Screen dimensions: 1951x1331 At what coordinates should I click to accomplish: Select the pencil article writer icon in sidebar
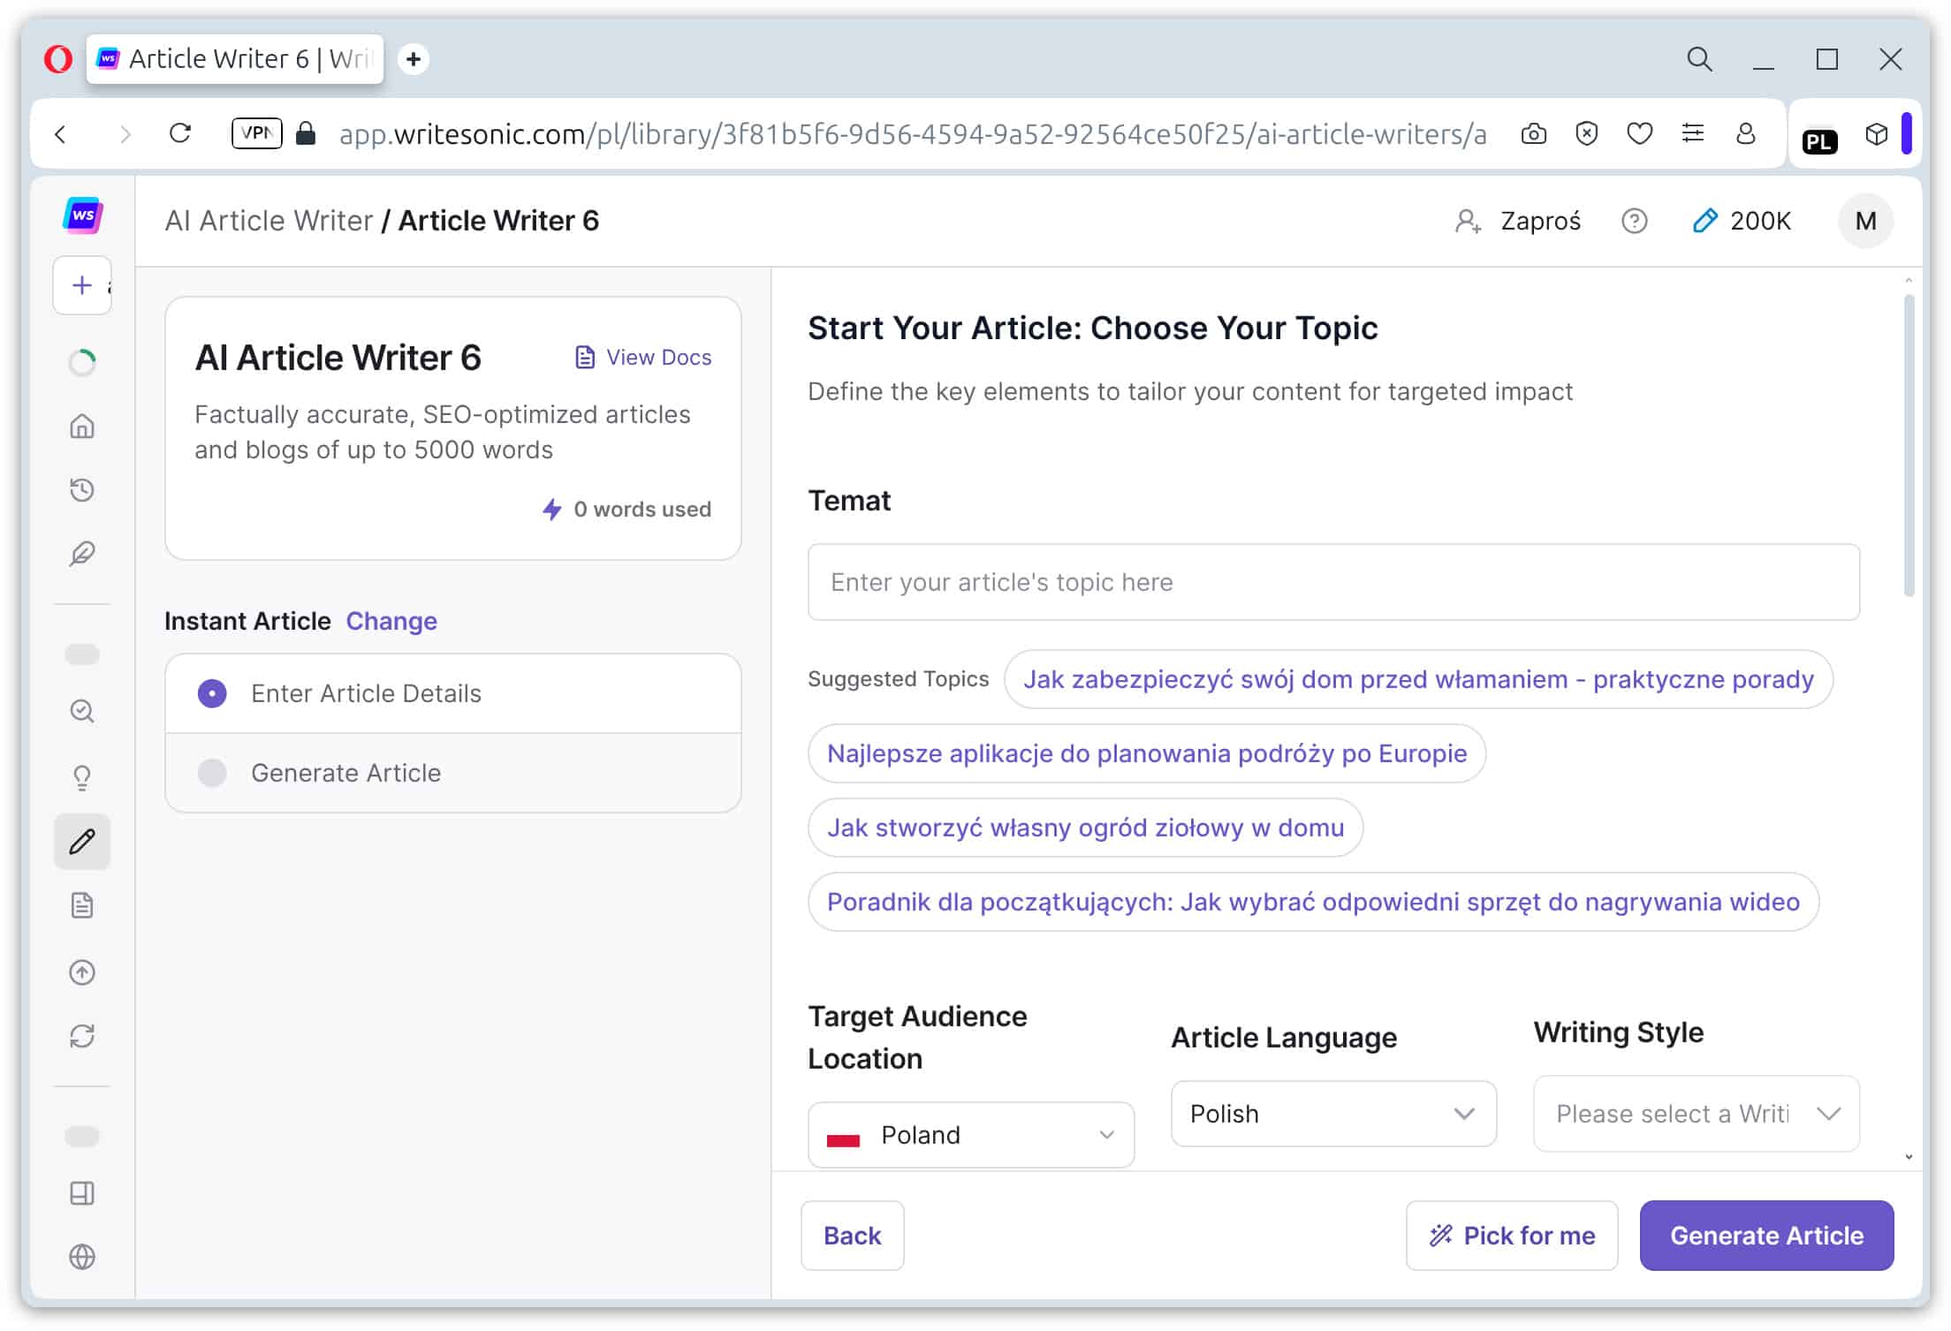tap(82, 842)
